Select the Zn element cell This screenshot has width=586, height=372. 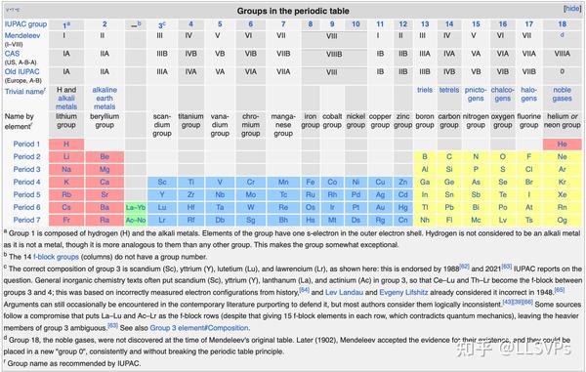tap(402, 182)
